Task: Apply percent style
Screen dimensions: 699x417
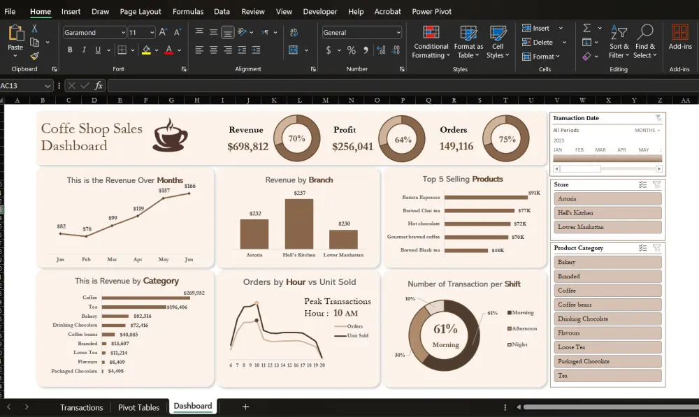Action: (x=352, y=50)
